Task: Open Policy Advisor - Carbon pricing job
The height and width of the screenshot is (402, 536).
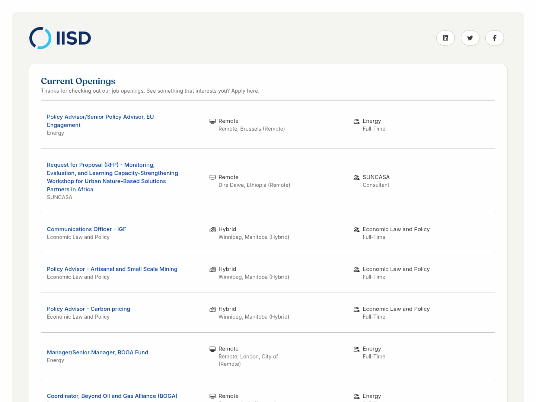Action: coord(89,309)
